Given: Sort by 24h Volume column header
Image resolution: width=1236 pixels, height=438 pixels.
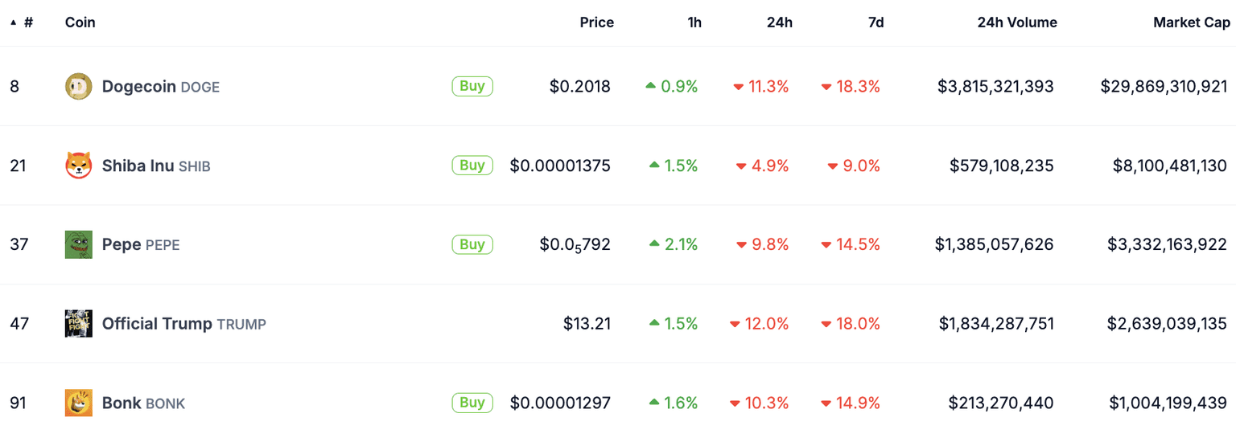Looking at the screenshot, I should [1016, 23].
